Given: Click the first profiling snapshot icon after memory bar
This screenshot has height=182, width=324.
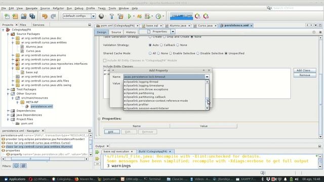Looking at the screenshot, I should point(197,16).
